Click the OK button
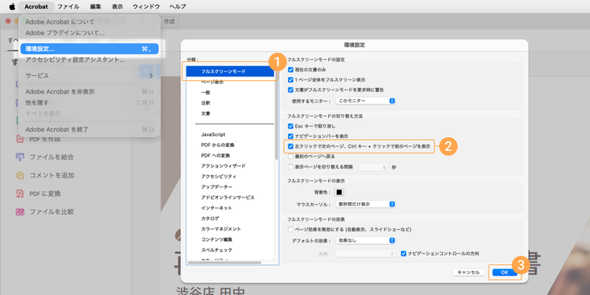 click(504, 272)
